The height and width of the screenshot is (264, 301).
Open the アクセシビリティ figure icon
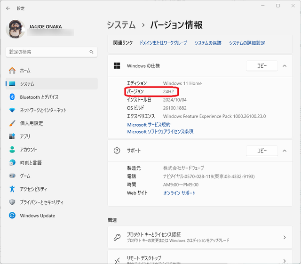12,189
